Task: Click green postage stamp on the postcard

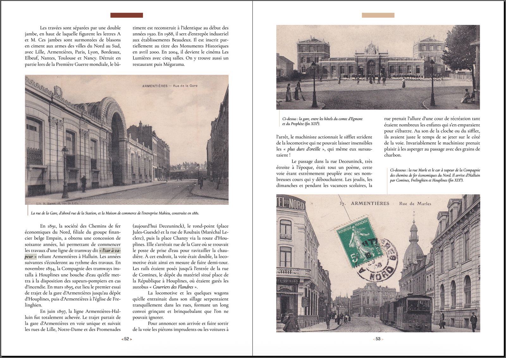Action: click(359, 242)
